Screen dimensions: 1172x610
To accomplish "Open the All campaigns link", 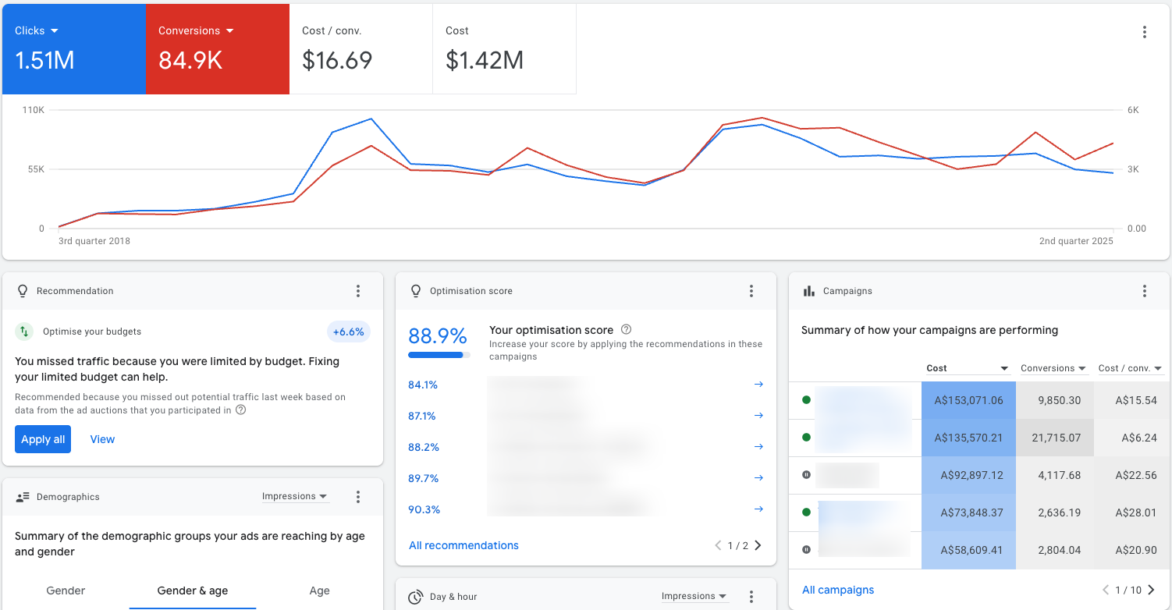I will coord(838,590).
